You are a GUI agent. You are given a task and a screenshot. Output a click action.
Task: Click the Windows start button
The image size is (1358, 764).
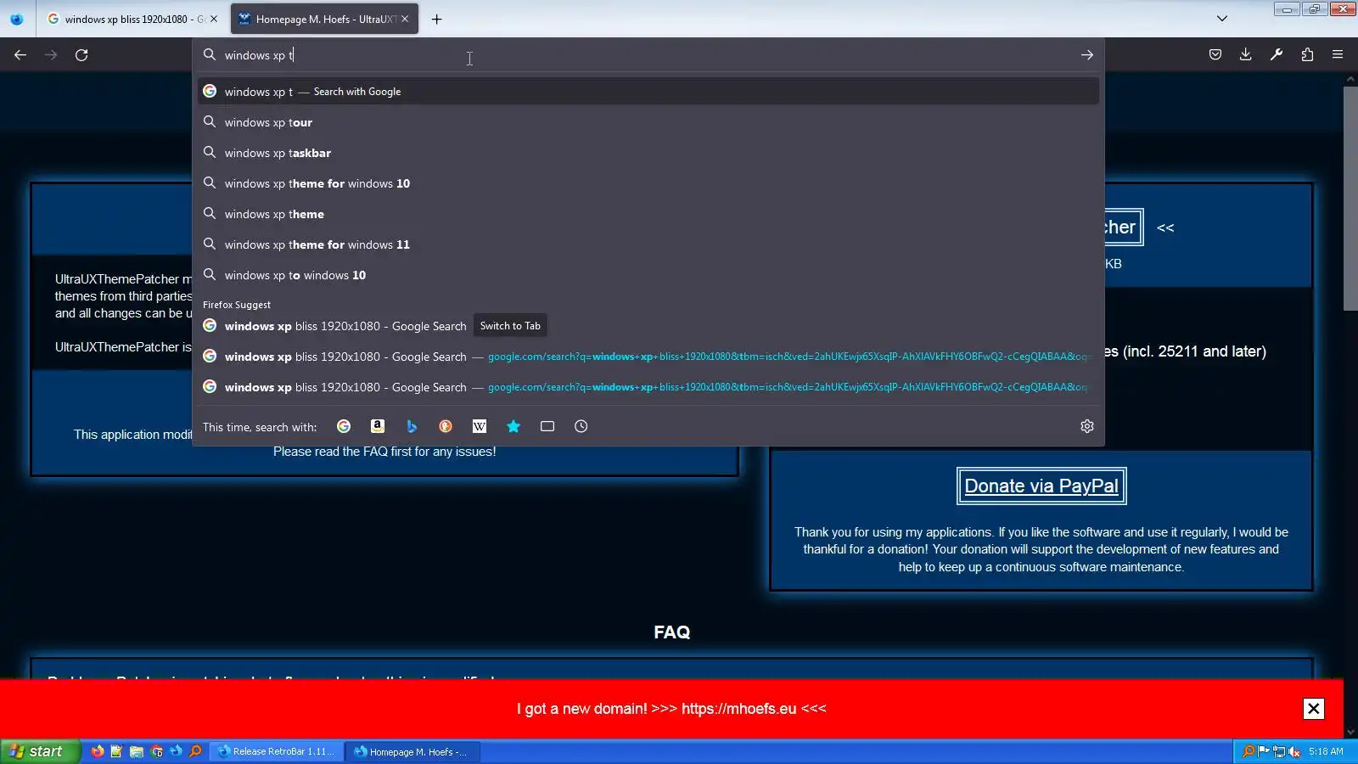pos(40,751)
